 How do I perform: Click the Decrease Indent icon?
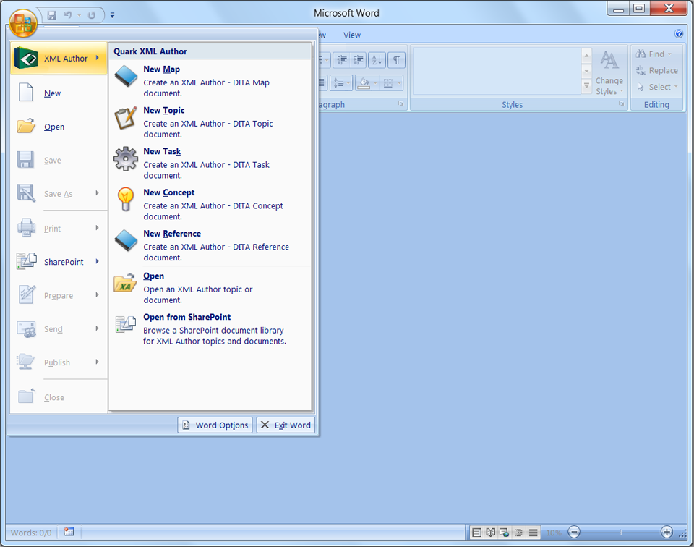click(x=342, y=59)
